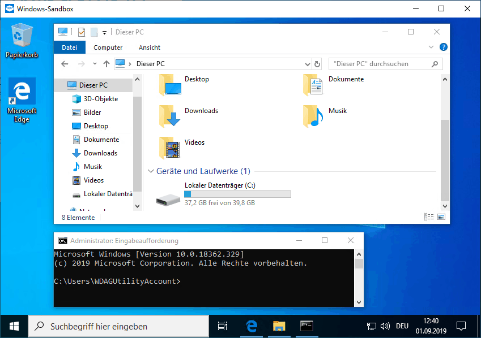Open the Windows Start menu
This screenshot has width=481, height=338.
click(14, 326)
